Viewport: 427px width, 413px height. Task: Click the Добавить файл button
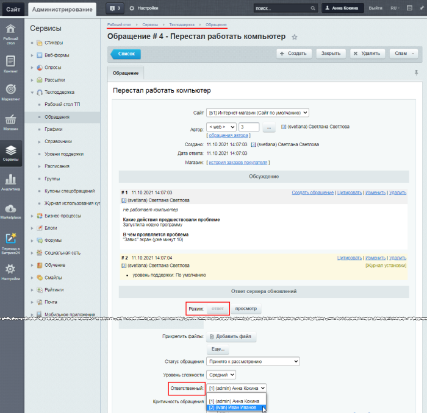(x=231, y=337)
